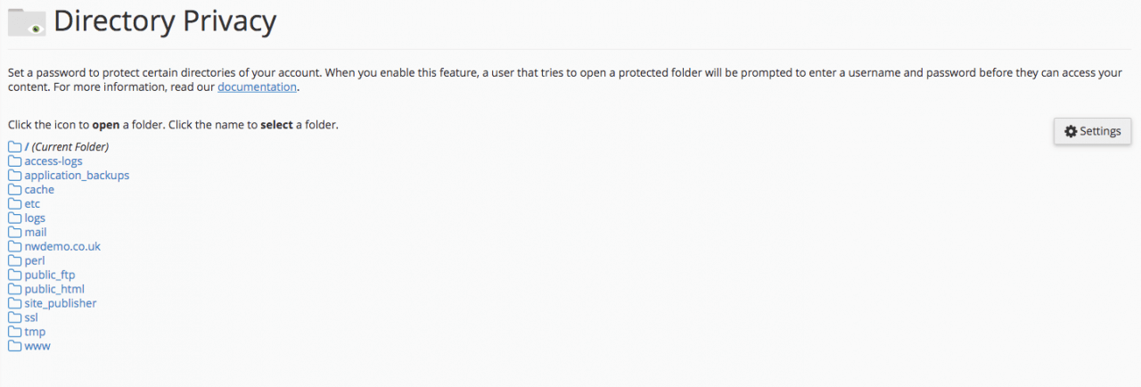Image resolution: width=1141 pixels, height=387 pixels.
Task: Open the ssl folder icon
Action: (14, 317)
